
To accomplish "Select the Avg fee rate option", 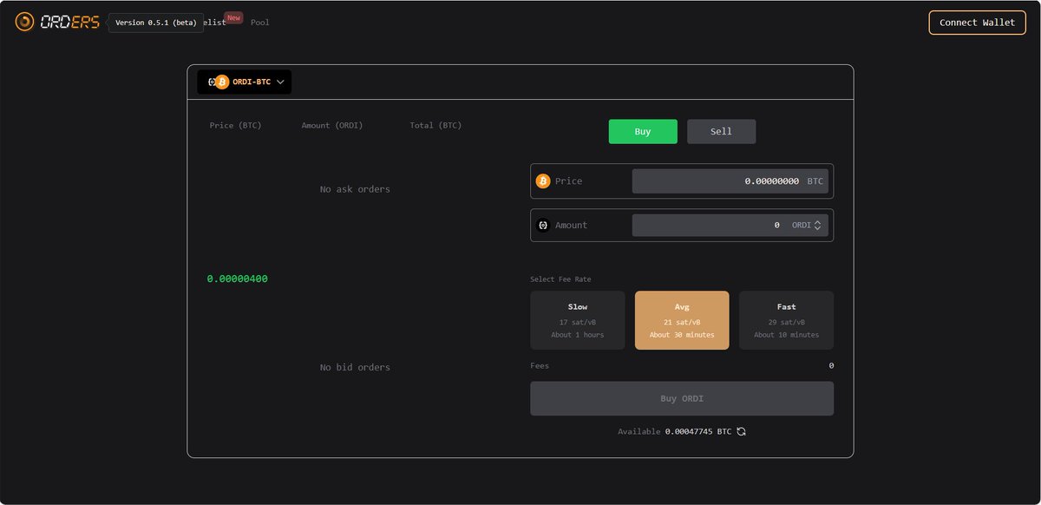I will pos(682,319).
